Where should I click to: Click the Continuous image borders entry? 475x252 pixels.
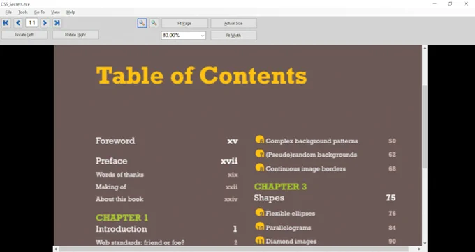click(x=306, y=168)
